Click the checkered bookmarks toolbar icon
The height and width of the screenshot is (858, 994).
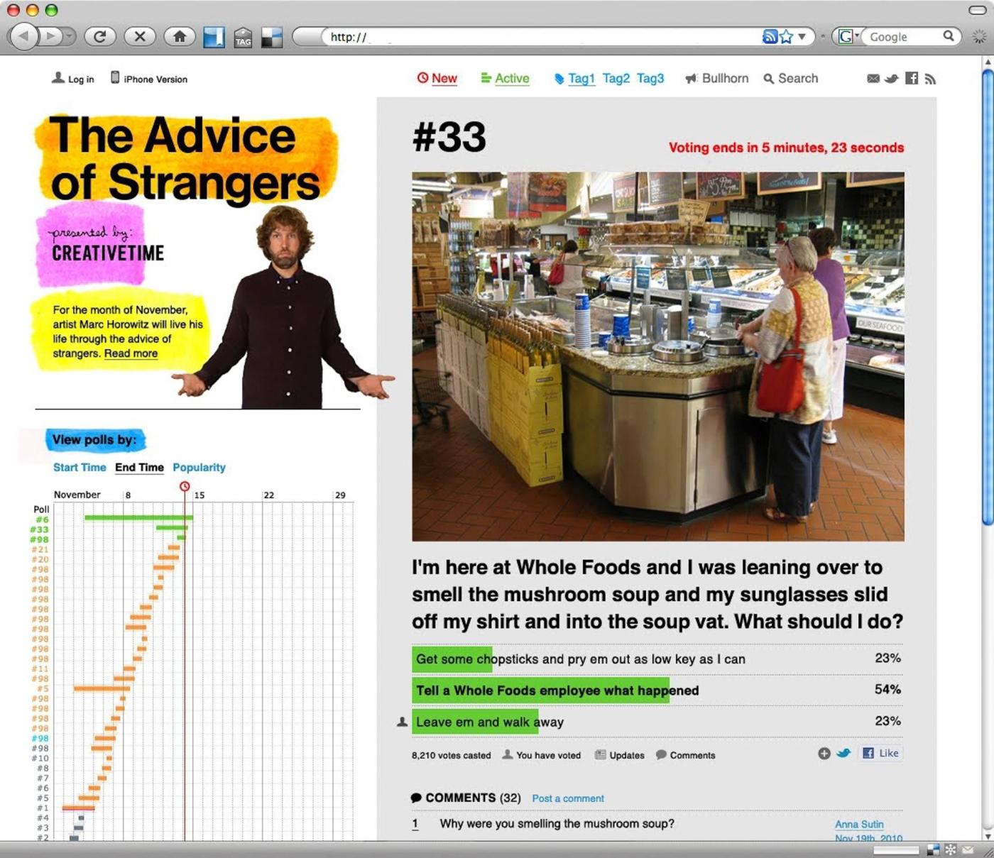click(271, 37)
